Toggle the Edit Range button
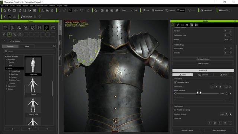Image resolution: width=238 pixels, height=134 pixels. point(203,70)
